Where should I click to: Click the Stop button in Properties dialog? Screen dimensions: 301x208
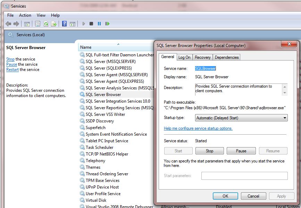pyautogui.click(x=210, y=151)
